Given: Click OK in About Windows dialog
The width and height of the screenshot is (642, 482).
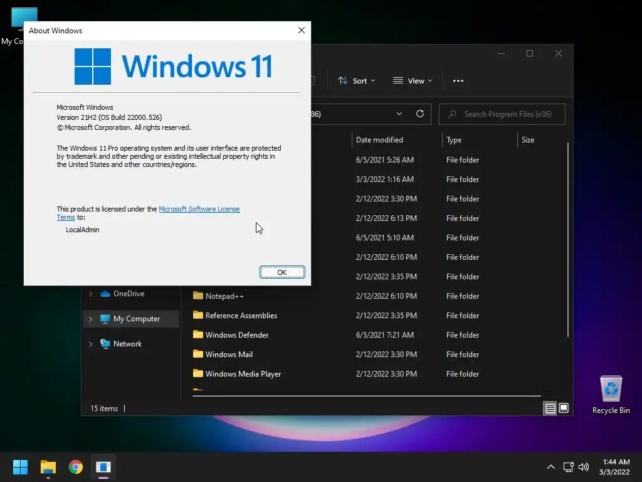Looking at the screenshot, I should pyautogui.click(x=282, y=272).
